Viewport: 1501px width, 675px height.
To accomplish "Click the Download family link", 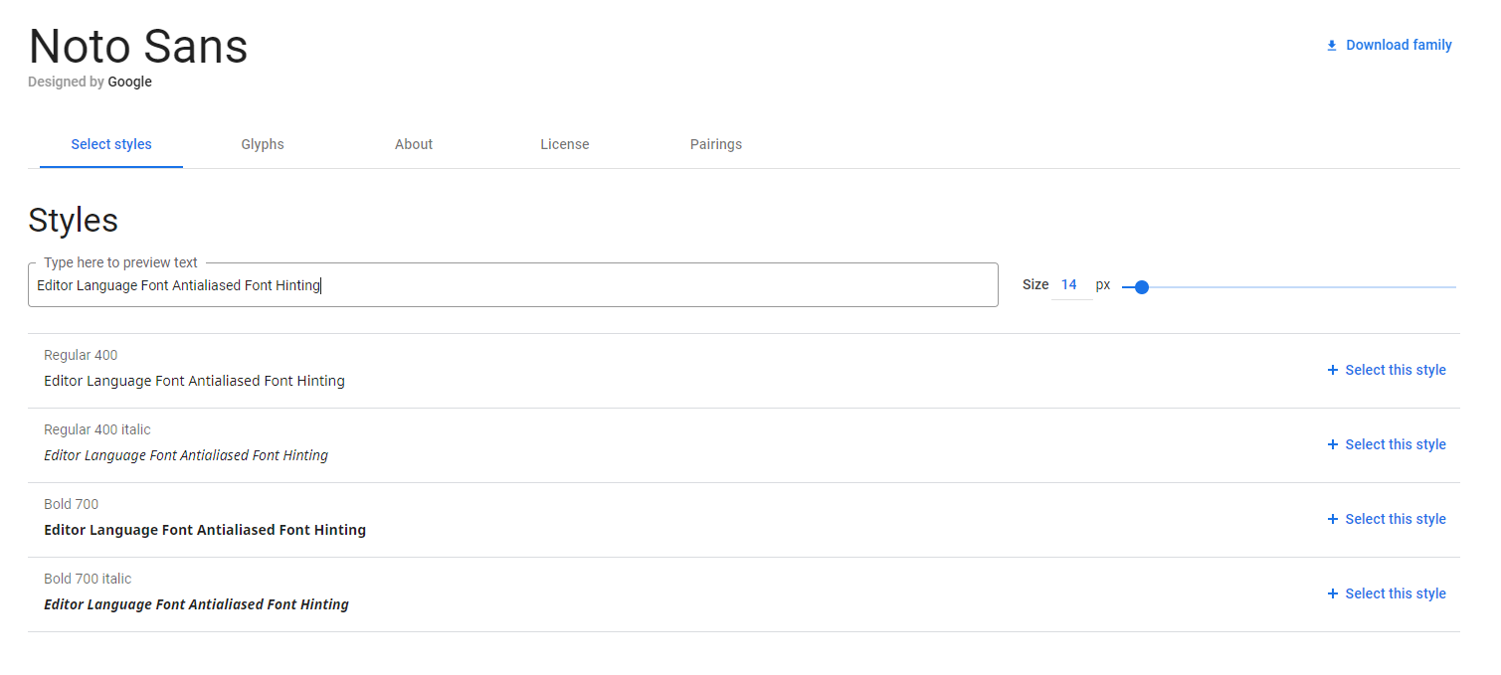I will click(1389, 45).
